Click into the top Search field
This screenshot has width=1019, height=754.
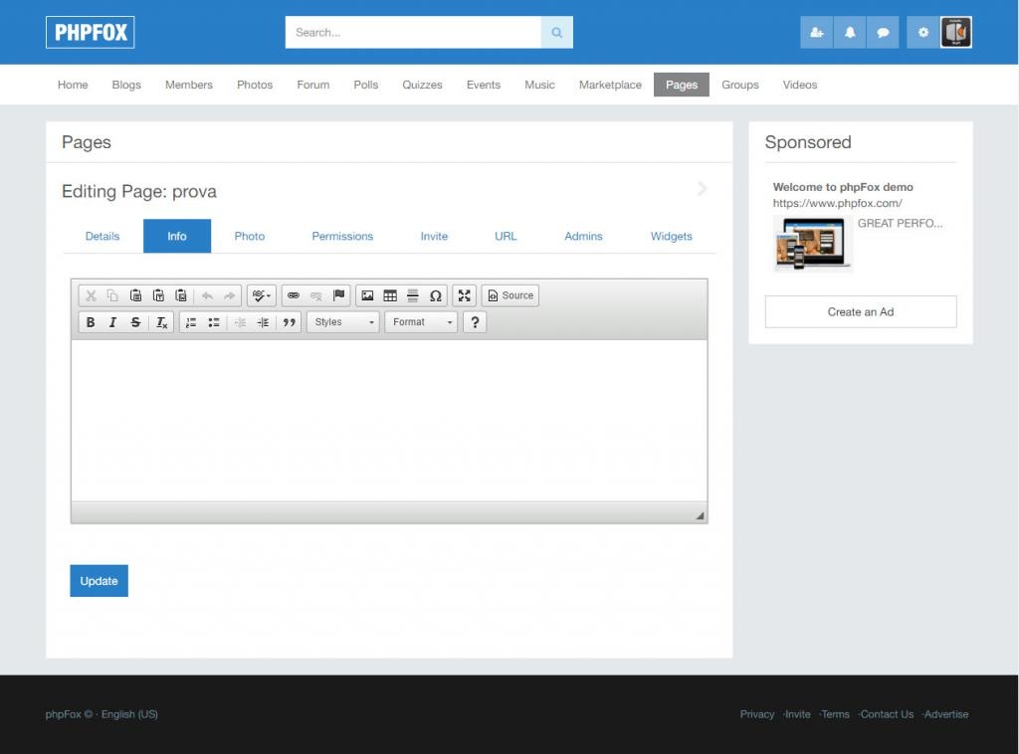413,33
